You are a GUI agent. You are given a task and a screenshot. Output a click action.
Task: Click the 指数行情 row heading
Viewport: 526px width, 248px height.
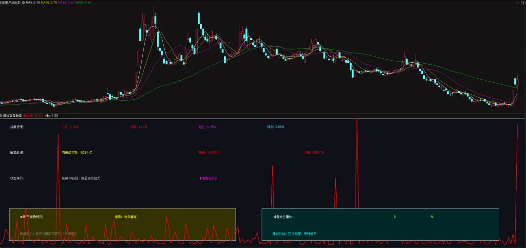[x=17, y=127]
